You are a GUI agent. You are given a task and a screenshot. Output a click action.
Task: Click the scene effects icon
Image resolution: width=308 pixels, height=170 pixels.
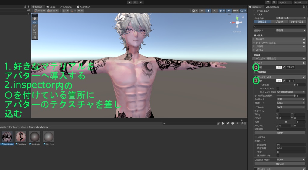tap(221, 11)
